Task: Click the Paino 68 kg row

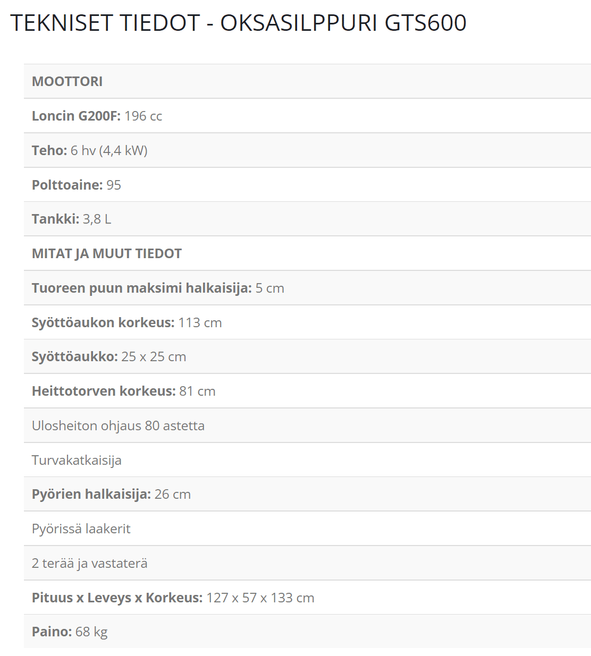Action: (x=70, y=632)
